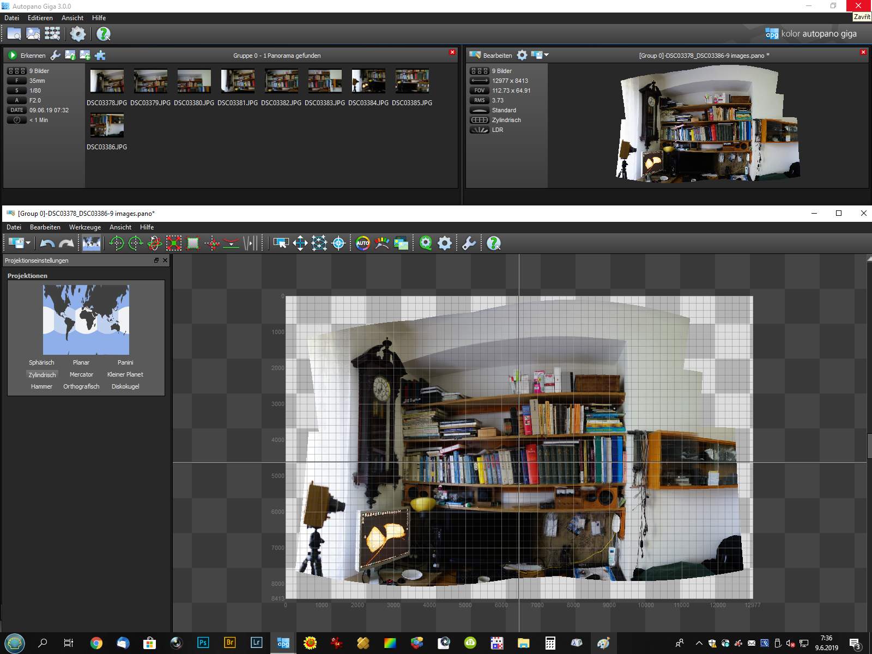Click the automatic horizon tool icon

coord(231,244)
